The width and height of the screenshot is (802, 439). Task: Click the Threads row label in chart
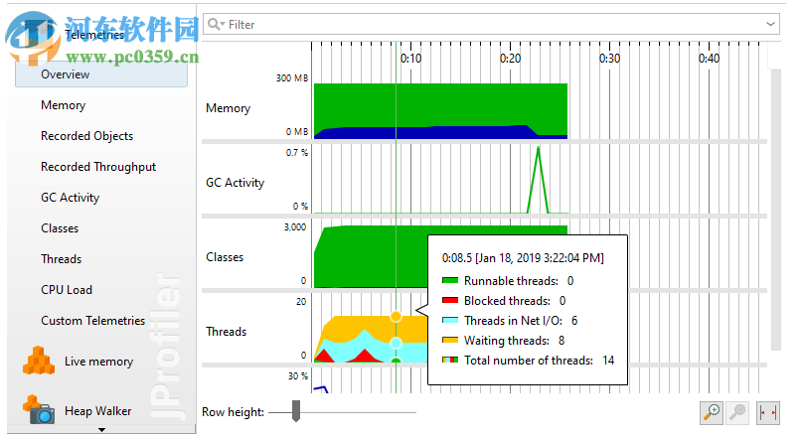point(226,332)
